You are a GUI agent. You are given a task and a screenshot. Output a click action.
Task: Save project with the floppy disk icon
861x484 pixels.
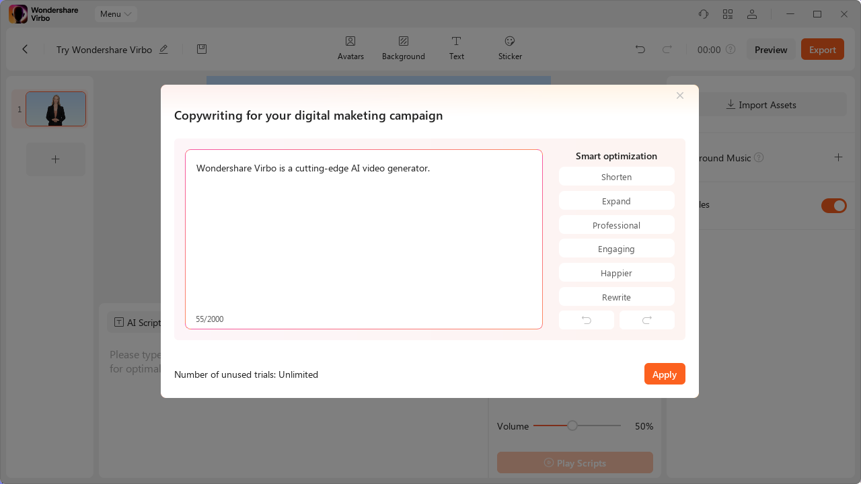201,49
